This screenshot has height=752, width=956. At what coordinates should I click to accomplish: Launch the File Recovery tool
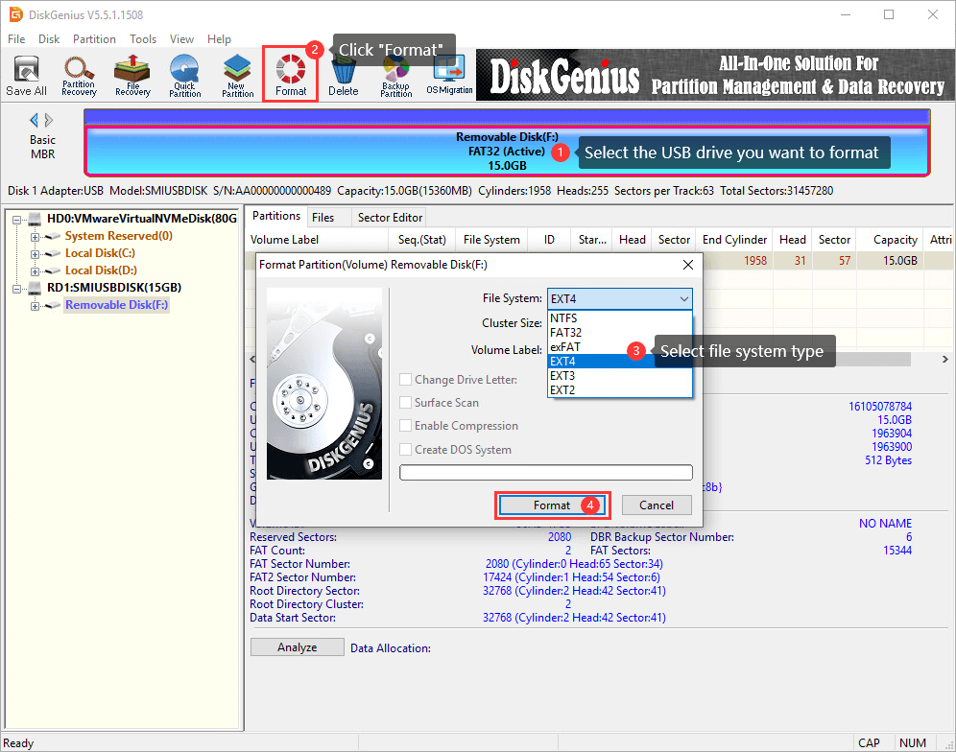pyautogui.click(x=132, y=76)
